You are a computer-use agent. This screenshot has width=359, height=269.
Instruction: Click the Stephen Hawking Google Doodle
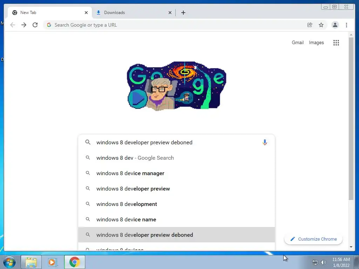pos(177,86)
